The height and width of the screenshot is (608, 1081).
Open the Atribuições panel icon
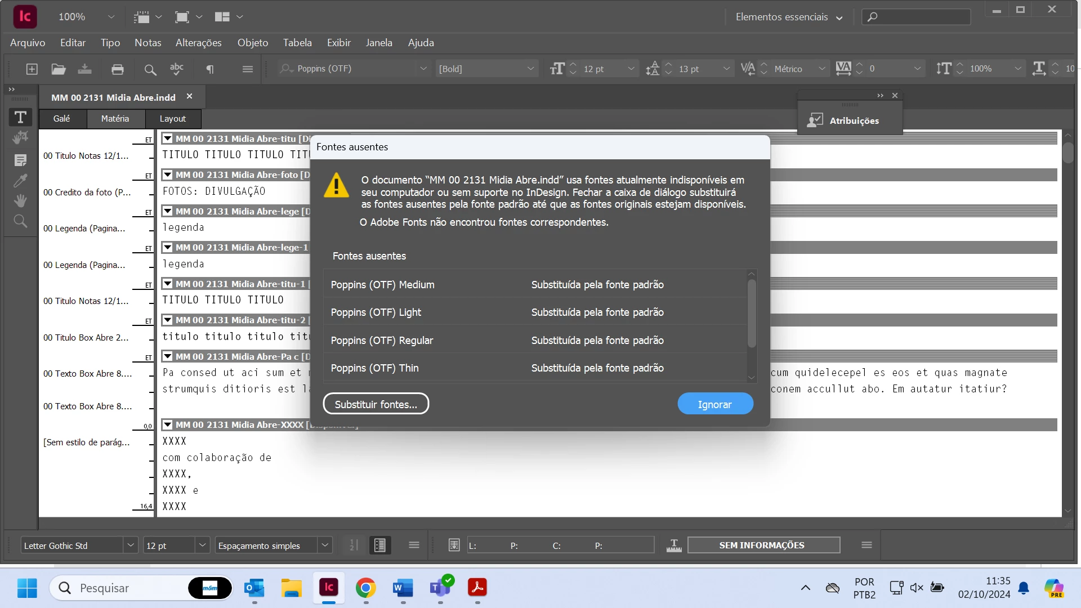tap(815, 120)
